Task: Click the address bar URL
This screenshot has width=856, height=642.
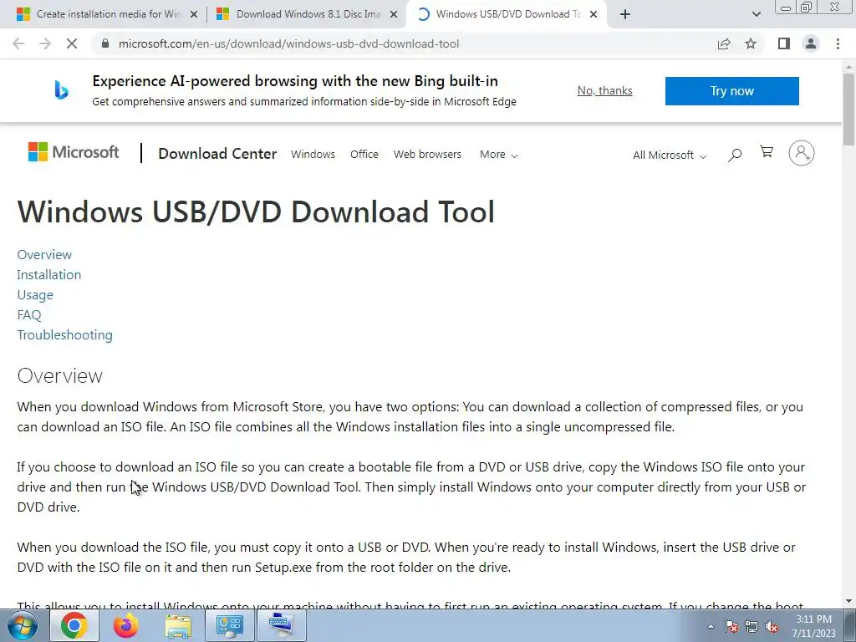Action: (288, 43)
